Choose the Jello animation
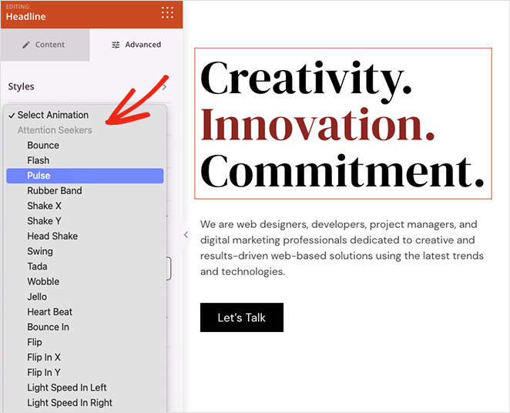The height and width of the screenshot is (413, 510). tap(85, 297)
